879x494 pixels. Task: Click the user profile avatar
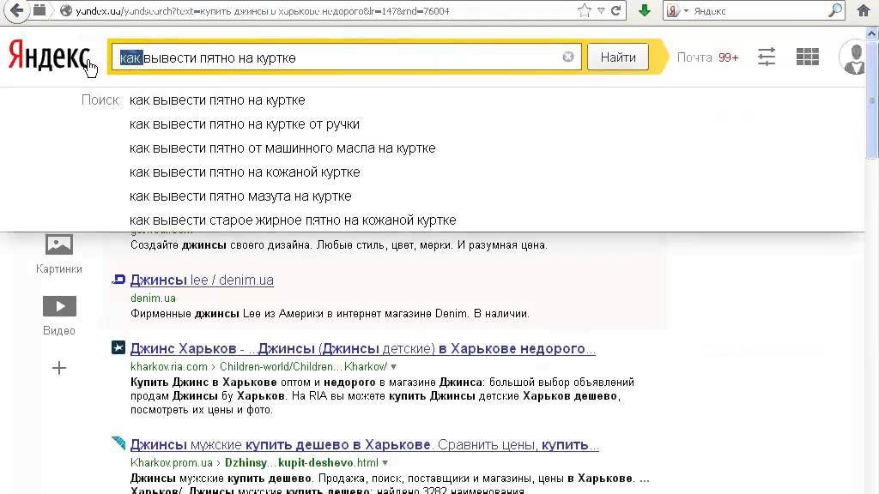tap(857, 57)
